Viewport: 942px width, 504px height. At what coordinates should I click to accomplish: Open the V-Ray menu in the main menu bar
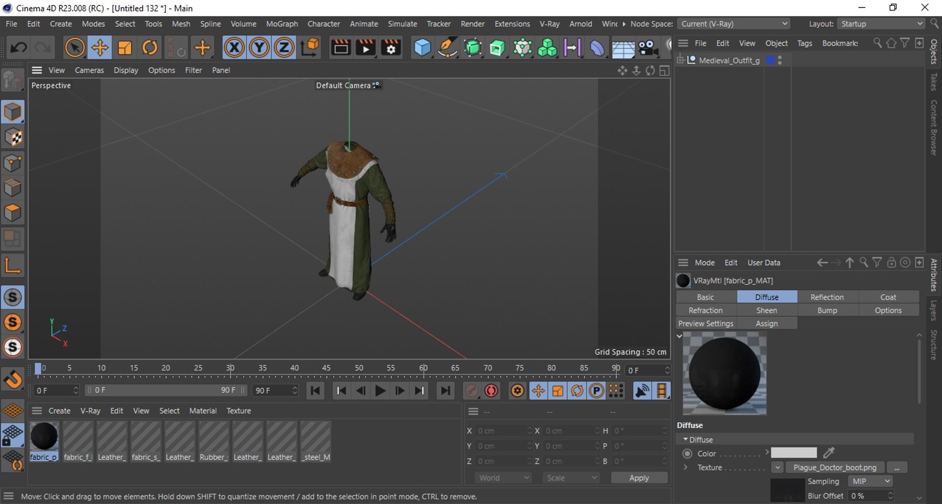click(549, 24)
